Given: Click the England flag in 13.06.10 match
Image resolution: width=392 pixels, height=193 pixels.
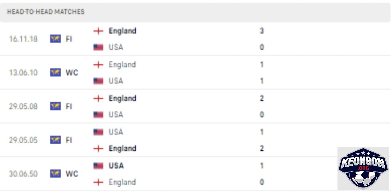Looking at the screenshot, I should (x=98, y=65).
